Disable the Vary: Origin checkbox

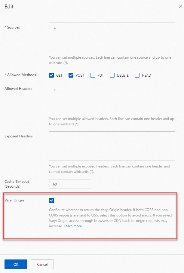[x=51, y=201]
